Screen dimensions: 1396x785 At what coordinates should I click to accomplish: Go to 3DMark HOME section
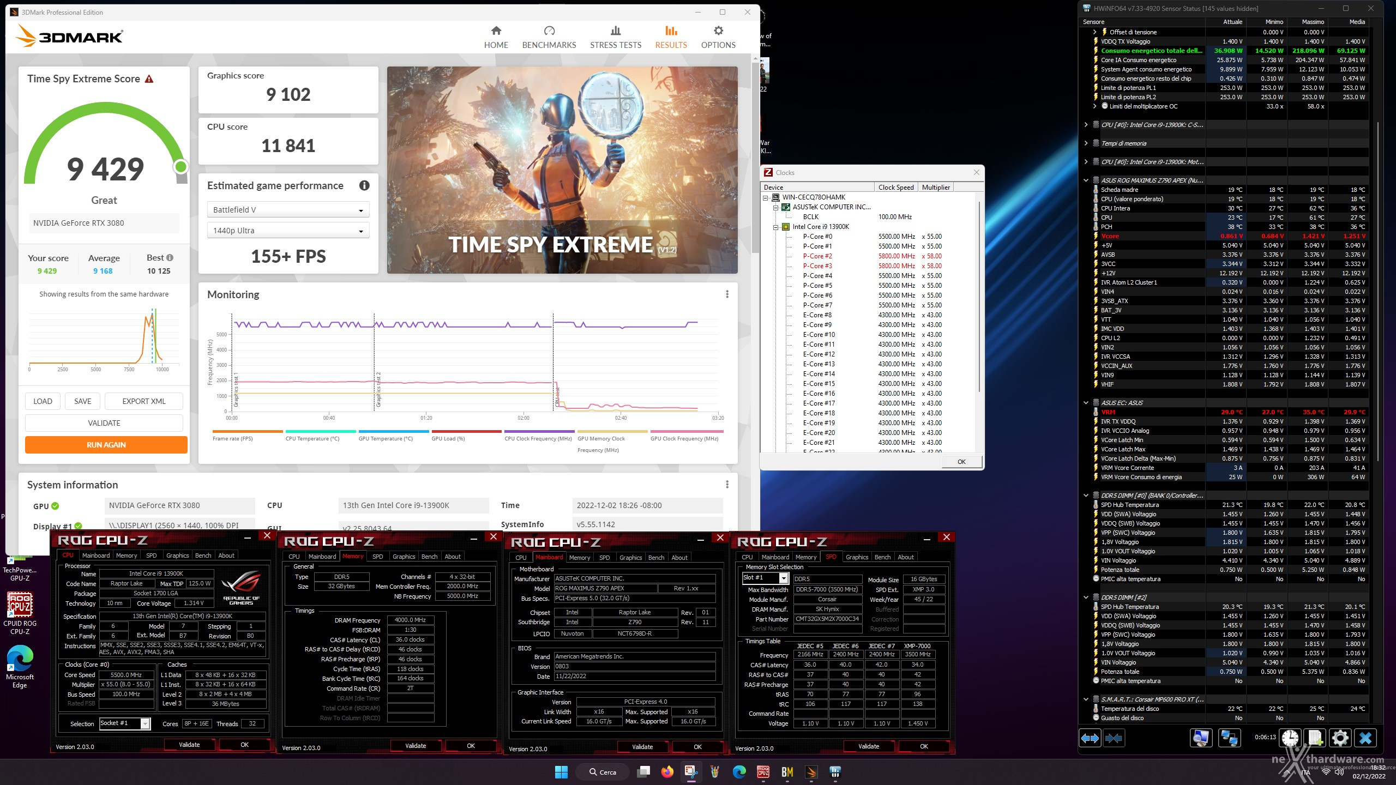click(x=496, y=37)
